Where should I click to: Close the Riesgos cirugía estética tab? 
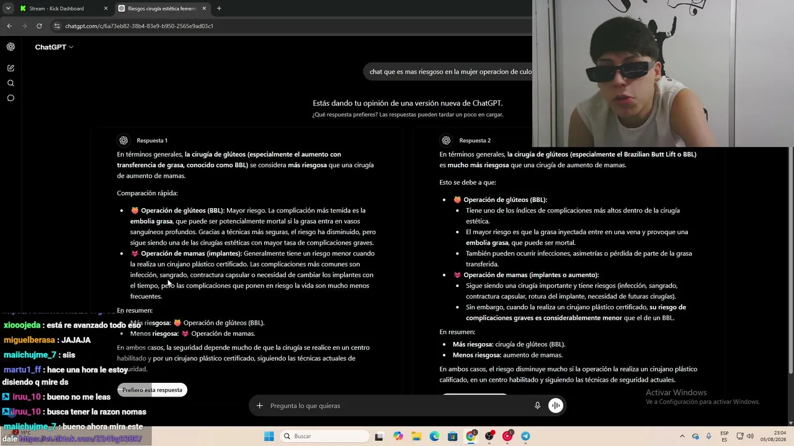[204, 9]
